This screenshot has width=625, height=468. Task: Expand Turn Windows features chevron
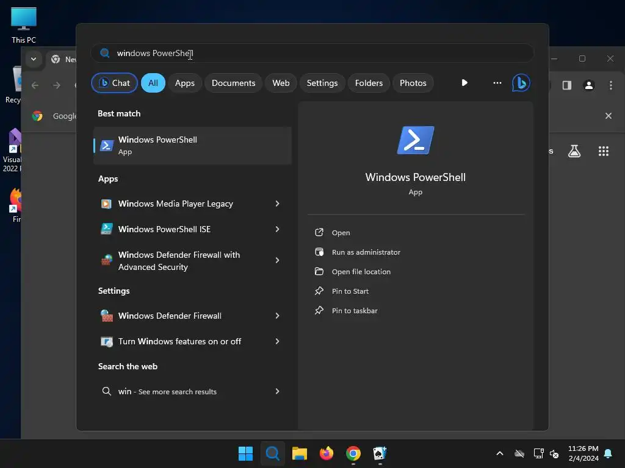278,341
